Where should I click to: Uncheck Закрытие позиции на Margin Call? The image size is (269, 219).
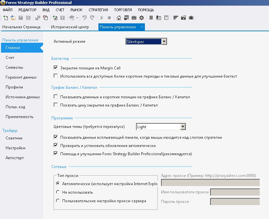[56, 67]
